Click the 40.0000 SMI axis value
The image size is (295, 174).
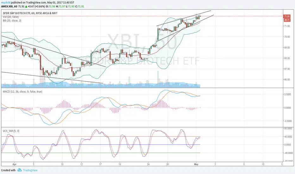(x=288, y=137)
